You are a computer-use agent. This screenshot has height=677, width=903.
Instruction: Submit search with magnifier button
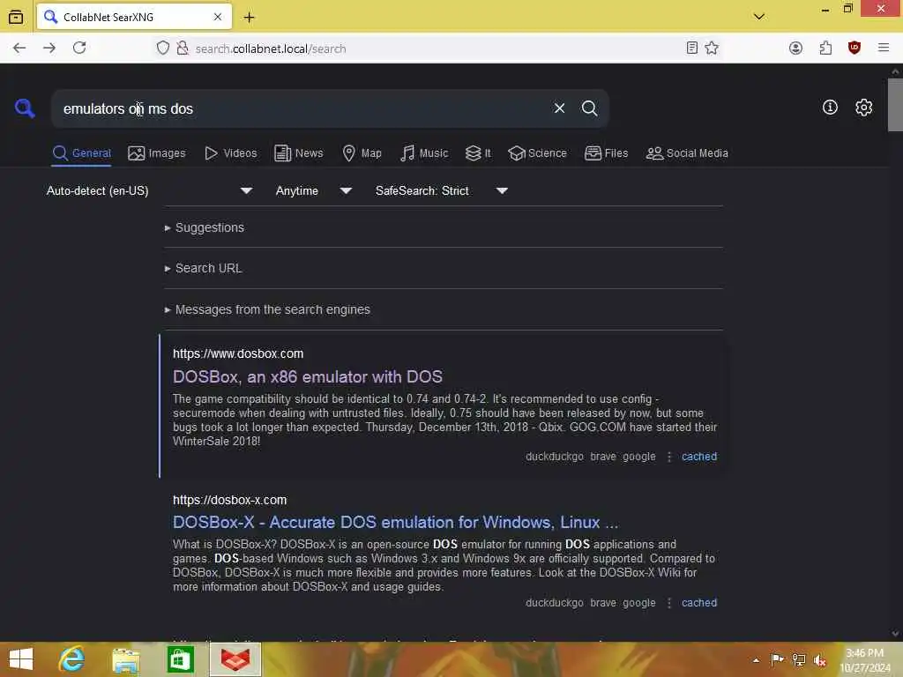click(x=589, y=108)
